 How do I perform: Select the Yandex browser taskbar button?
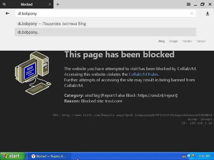coord(50,156)
